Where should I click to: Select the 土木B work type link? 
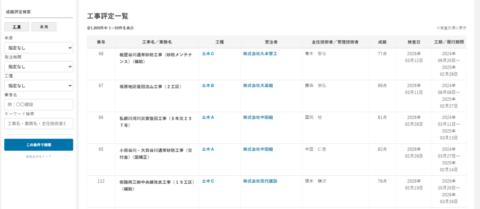point(208,86)
